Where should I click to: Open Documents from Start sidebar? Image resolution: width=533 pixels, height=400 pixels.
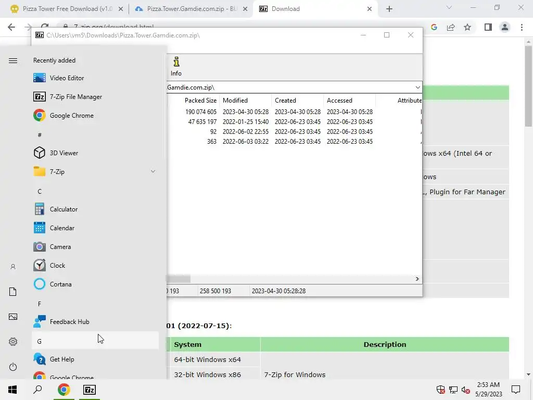pyautogui.click(x=13, y=292)
